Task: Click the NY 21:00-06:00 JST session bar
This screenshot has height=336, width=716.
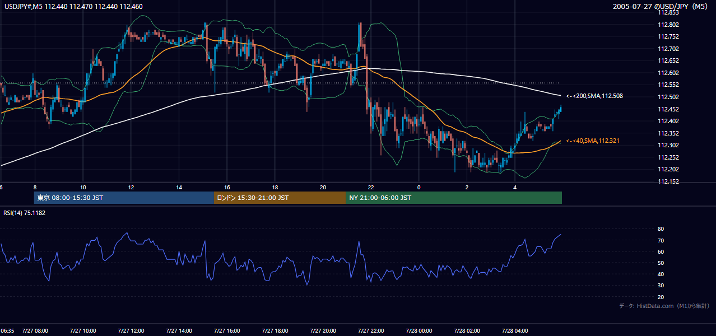Action: 454,198
